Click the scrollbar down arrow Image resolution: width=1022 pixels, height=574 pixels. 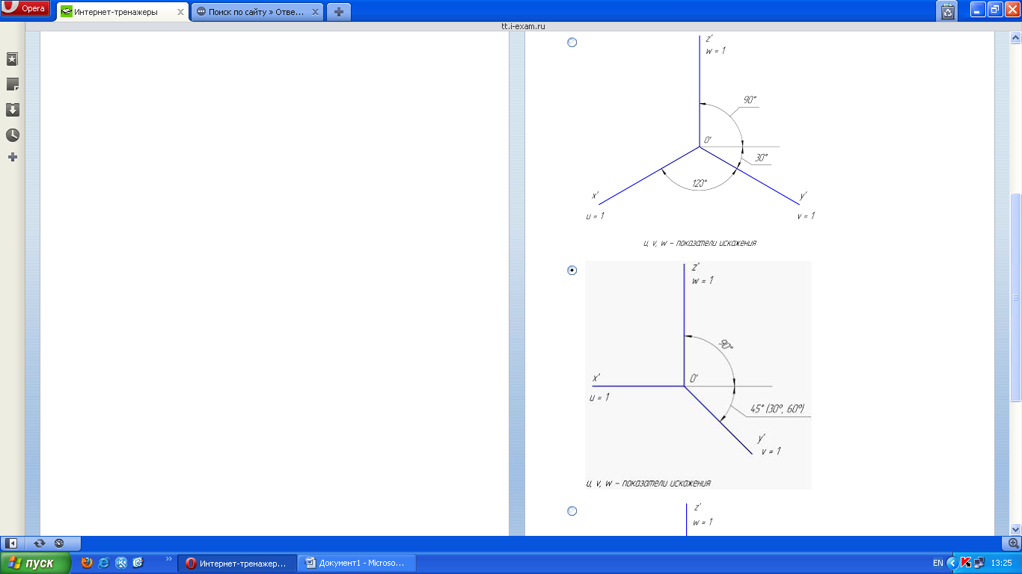point(1015,529)
